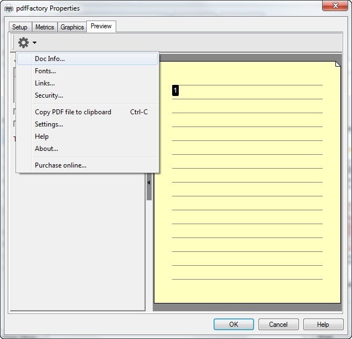This screenshot has width=352, height=339.
Task: Select the Preview tab
Action: coord(101,26)
